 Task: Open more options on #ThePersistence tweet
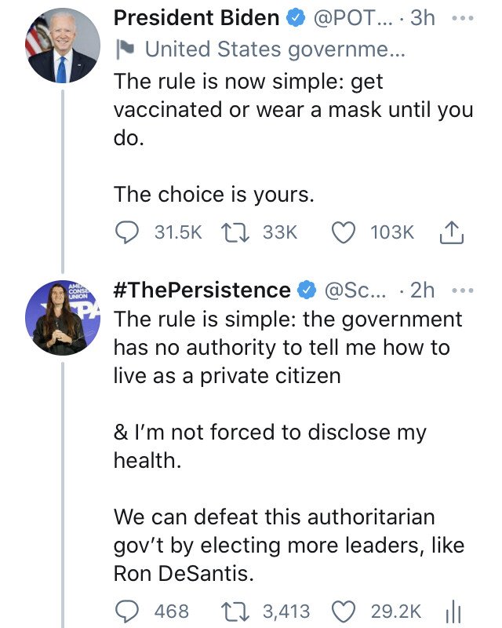point(466,290)
